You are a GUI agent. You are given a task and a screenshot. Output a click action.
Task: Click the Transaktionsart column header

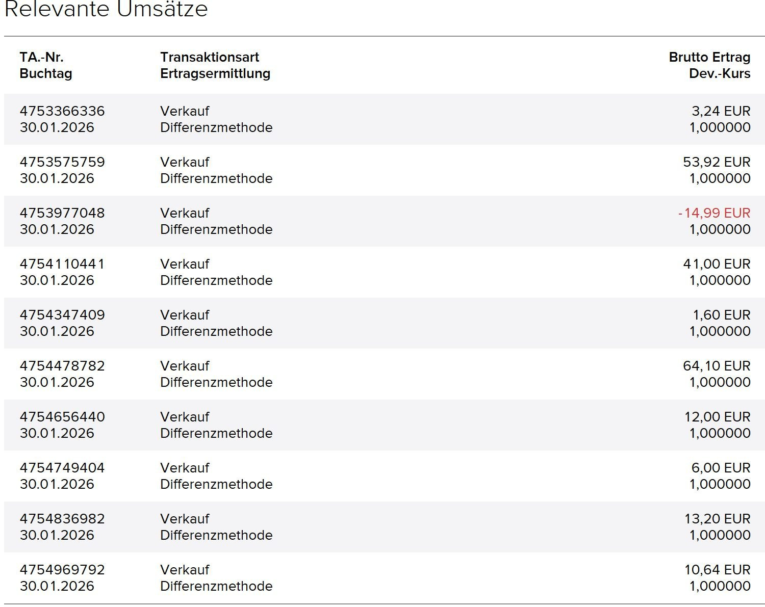210,57
